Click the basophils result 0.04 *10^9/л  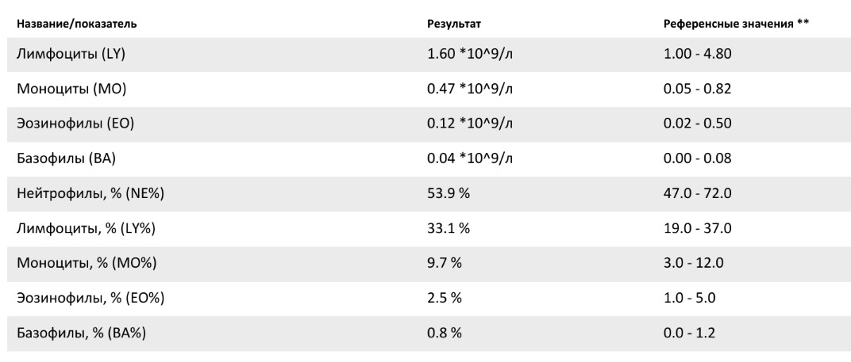point(470,158)
